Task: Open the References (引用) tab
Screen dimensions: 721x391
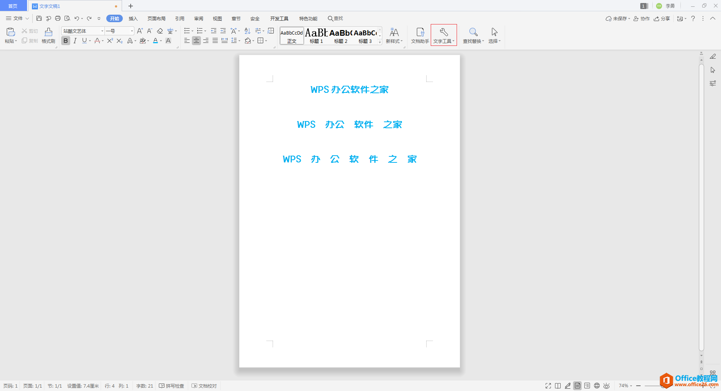Action: (x=180, y=18)
